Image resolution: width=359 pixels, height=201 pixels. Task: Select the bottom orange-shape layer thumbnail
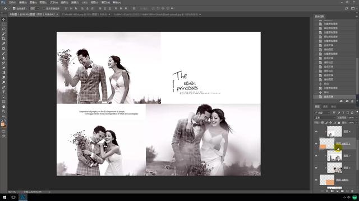click(326, 180)
